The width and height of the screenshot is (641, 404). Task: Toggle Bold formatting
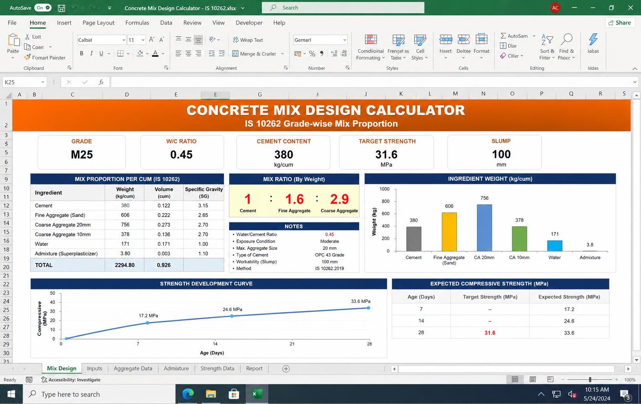pos(82,53)
